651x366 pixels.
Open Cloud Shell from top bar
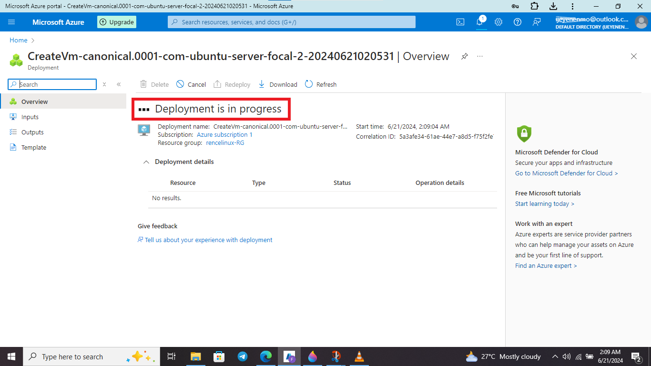pos(460,22)
